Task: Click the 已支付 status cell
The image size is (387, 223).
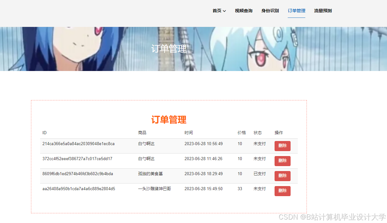Action: click(x=260, y=174)
